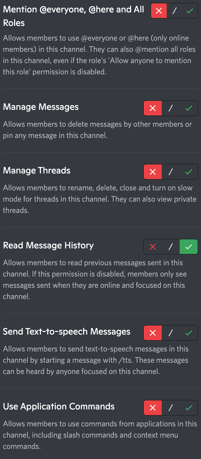Click active green check for Read Message History
Viewport: 201px width, 459px height.
[189, 247]
